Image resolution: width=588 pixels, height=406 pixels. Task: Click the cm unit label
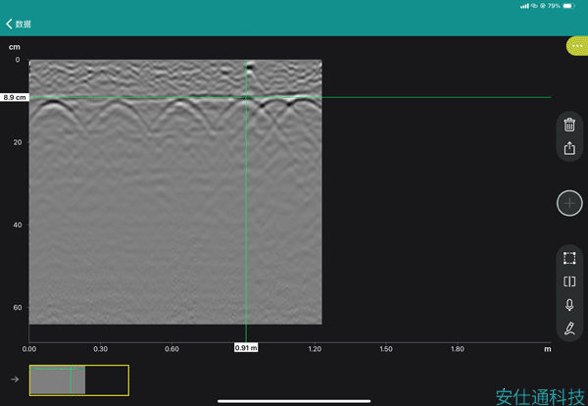click(15, 47)
